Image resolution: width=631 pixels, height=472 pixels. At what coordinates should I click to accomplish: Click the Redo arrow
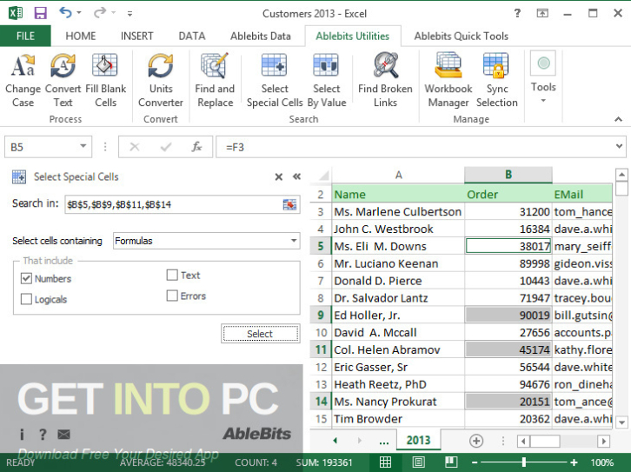pyautogui.click(x=99, y=13)
